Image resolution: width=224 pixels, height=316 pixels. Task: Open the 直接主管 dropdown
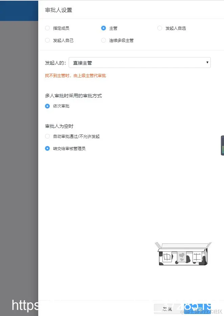[x=140, y=63]
